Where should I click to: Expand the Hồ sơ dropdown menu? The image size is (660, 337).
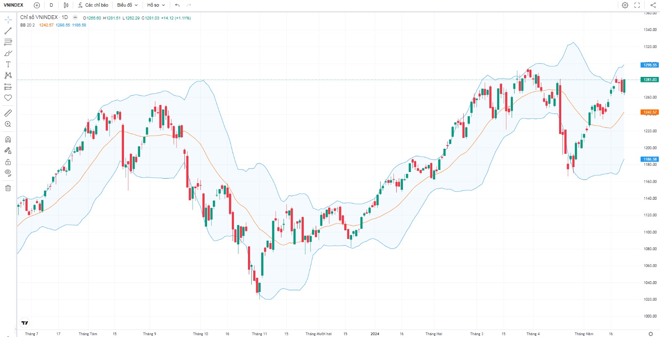(156, 5)
